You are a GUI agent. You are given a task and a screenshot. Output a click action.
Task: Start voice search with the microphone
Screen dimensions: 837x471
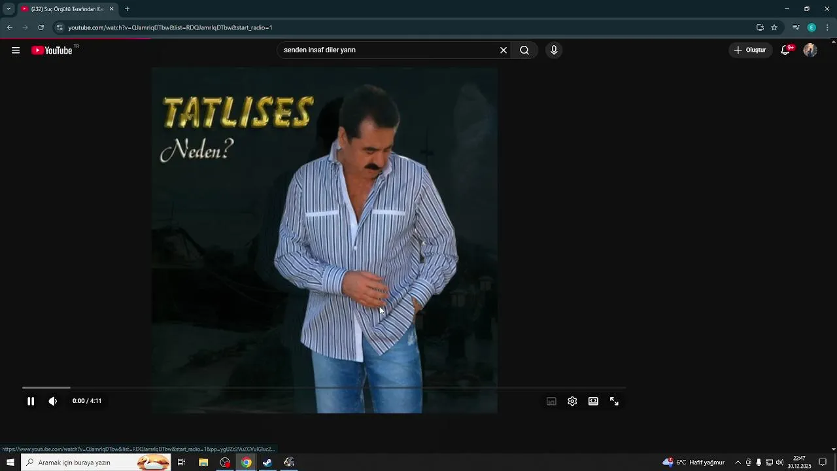pos(554,50)
